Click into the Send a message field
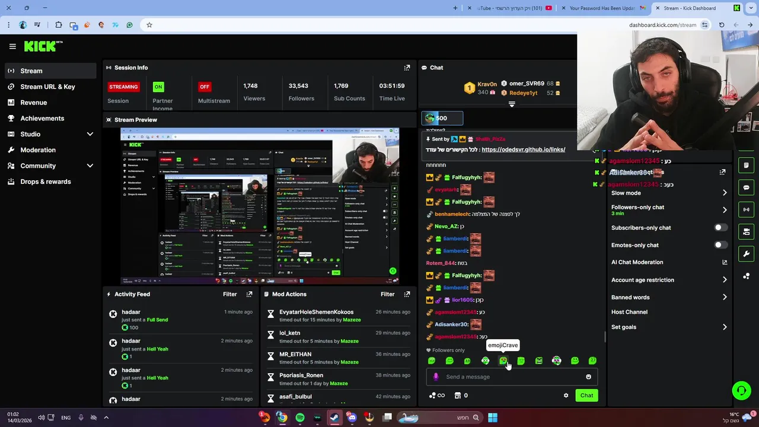The width and height of the screenshot is (759, 427). pyautogui.click(x=512, y=377)
